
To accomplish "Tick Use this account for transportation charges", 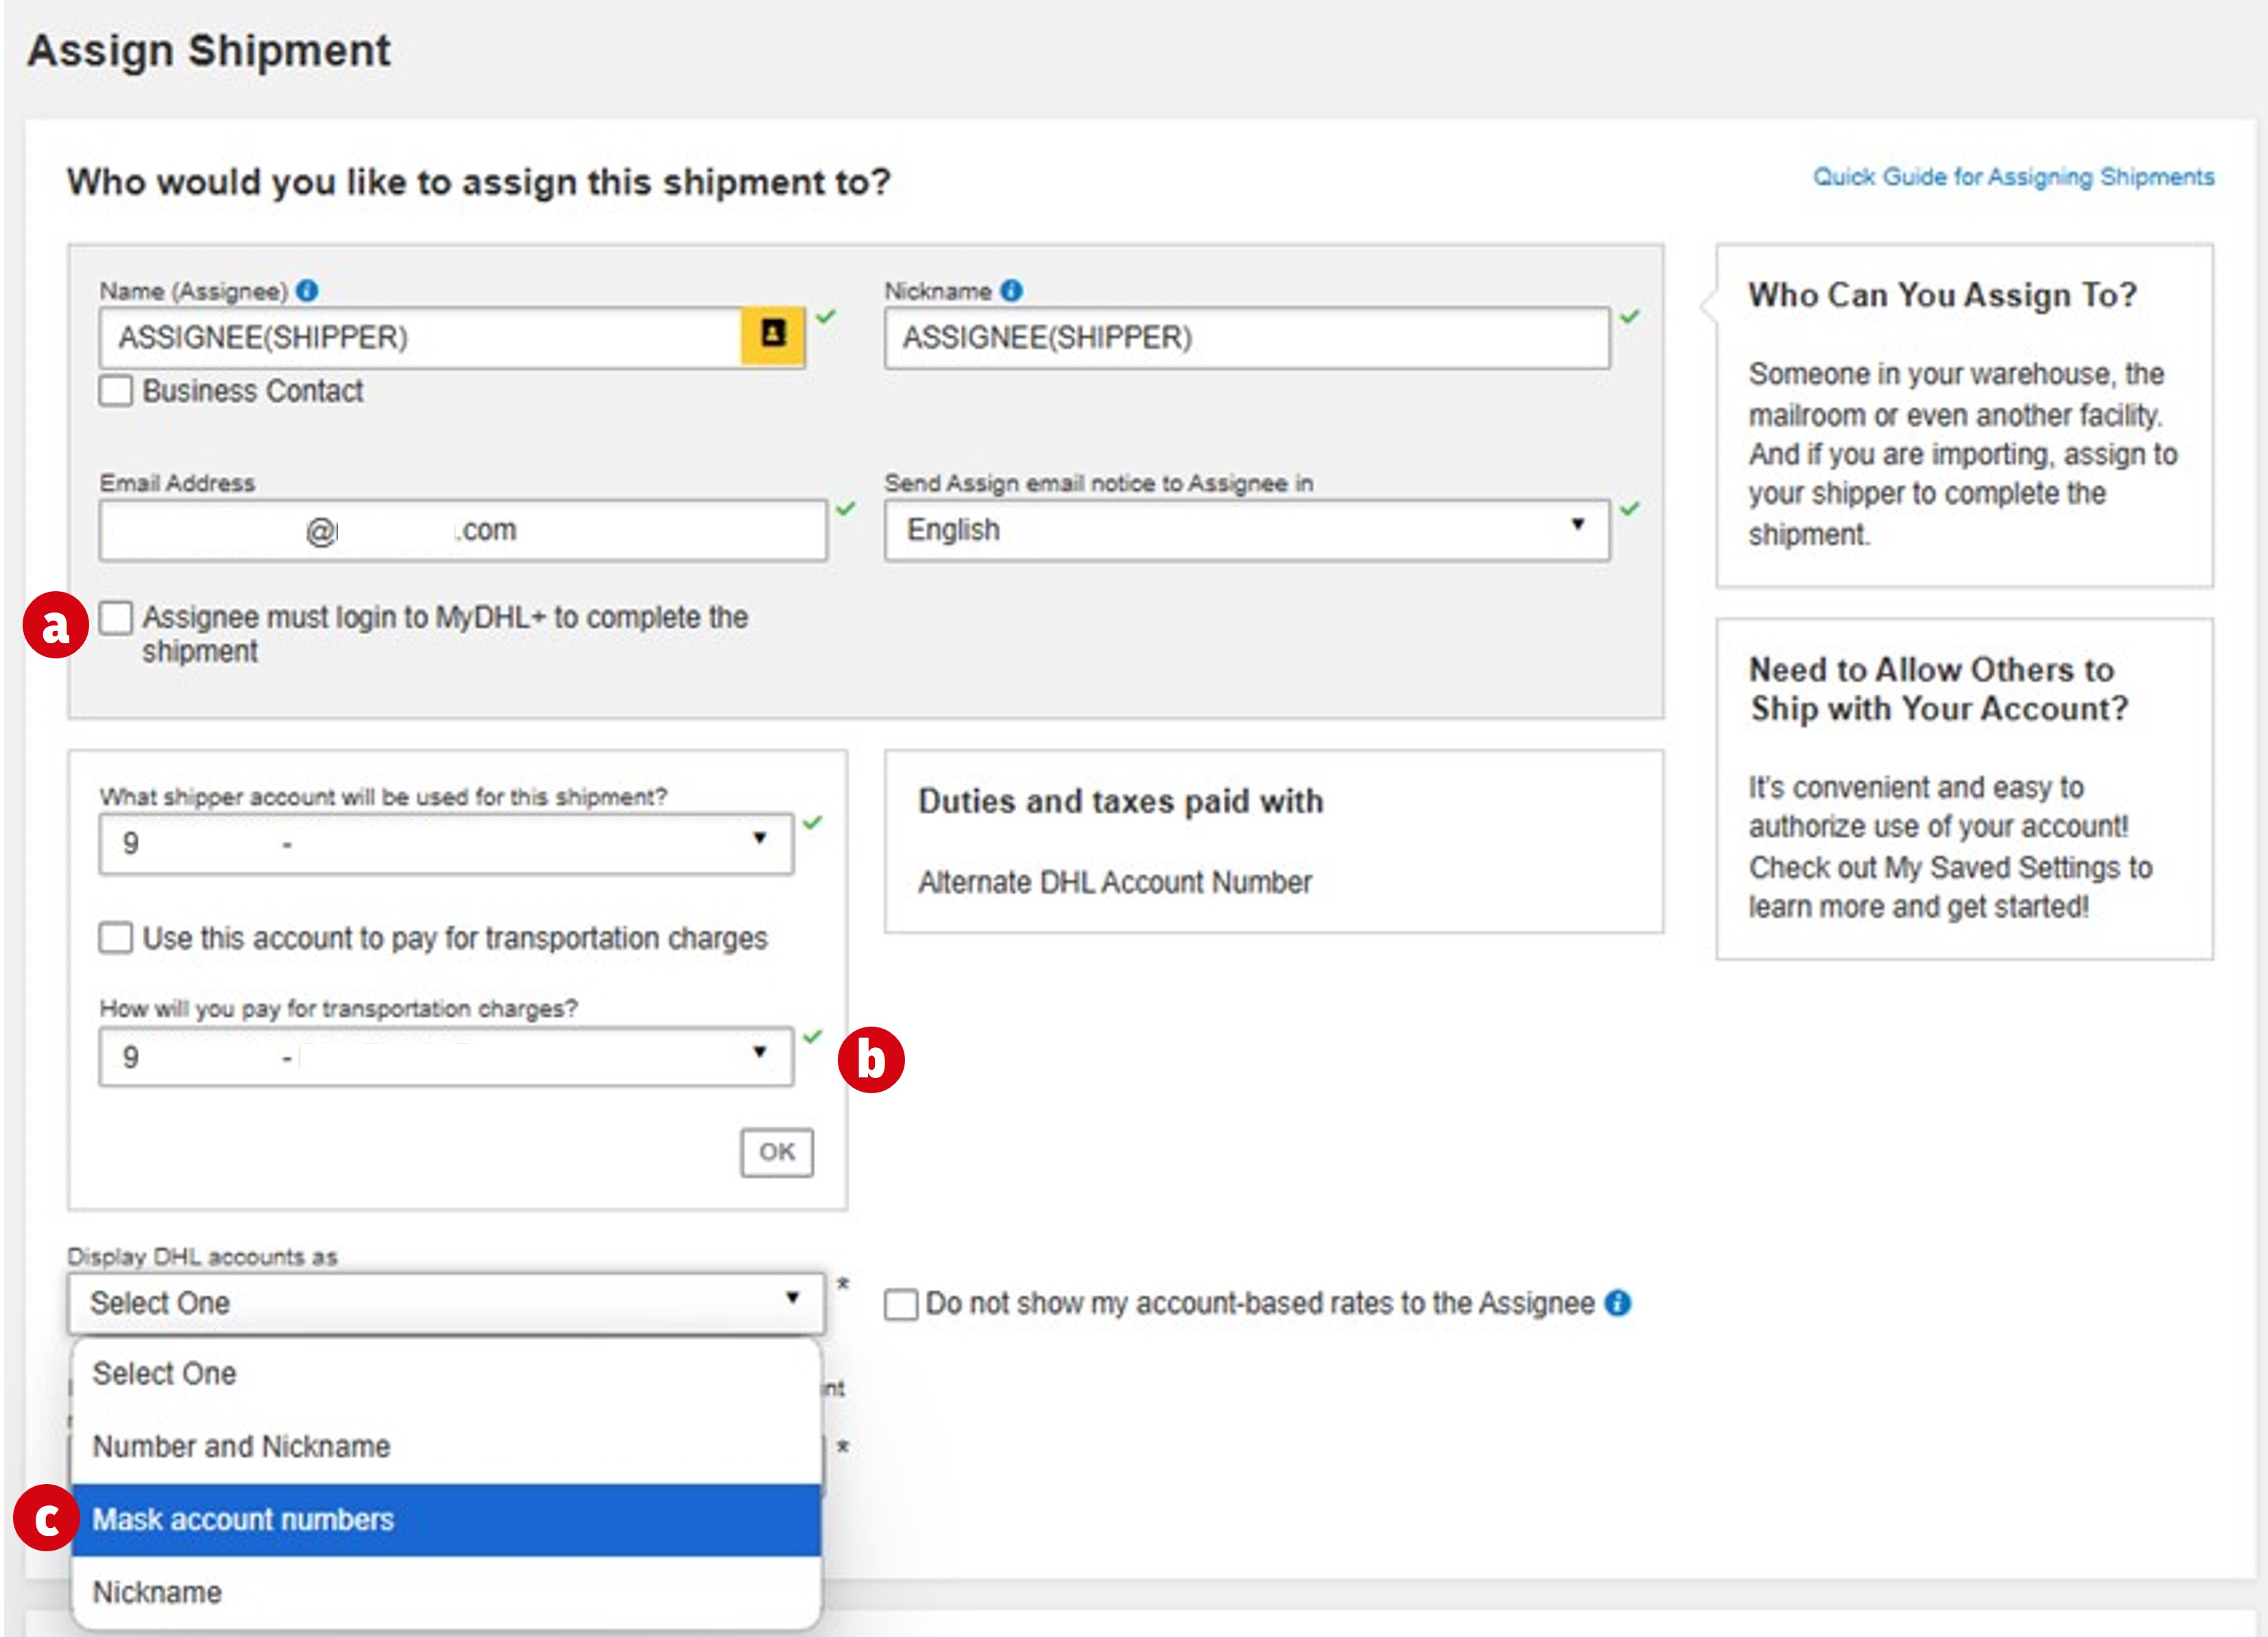I will coord(116,938).
